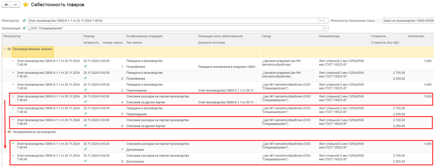Click the Дополнение record type in line 8
The width and height of the screenshot is (434, 167).
pos(135,162)
